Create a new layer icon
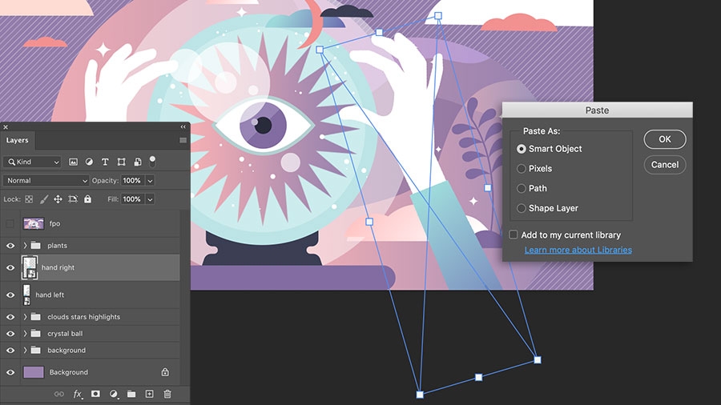721x405 pixels. 150,394
